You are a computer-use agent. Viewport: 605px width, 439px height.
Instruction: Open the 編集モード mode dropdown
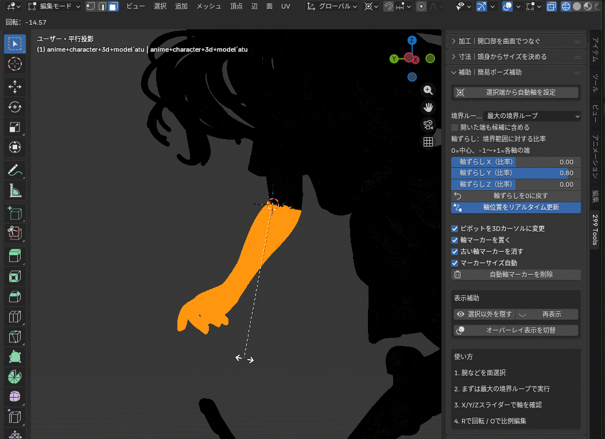tap(54, 6)
